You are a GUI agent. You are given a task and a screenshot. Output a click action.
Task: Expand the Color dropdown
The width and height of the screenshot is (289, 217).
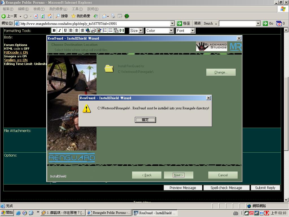click(159, 31)
